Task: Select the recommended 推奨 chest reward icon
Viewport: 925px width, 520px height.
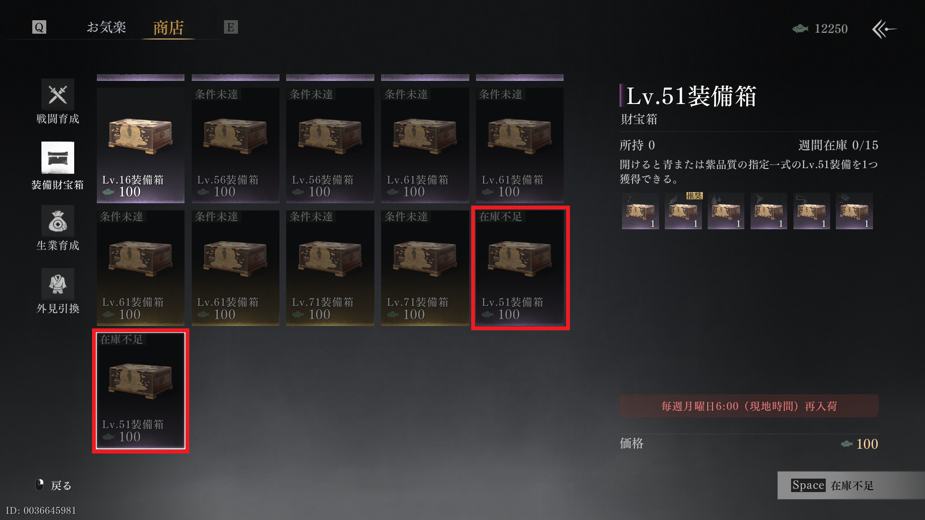Action: click(x=683, y=211)
